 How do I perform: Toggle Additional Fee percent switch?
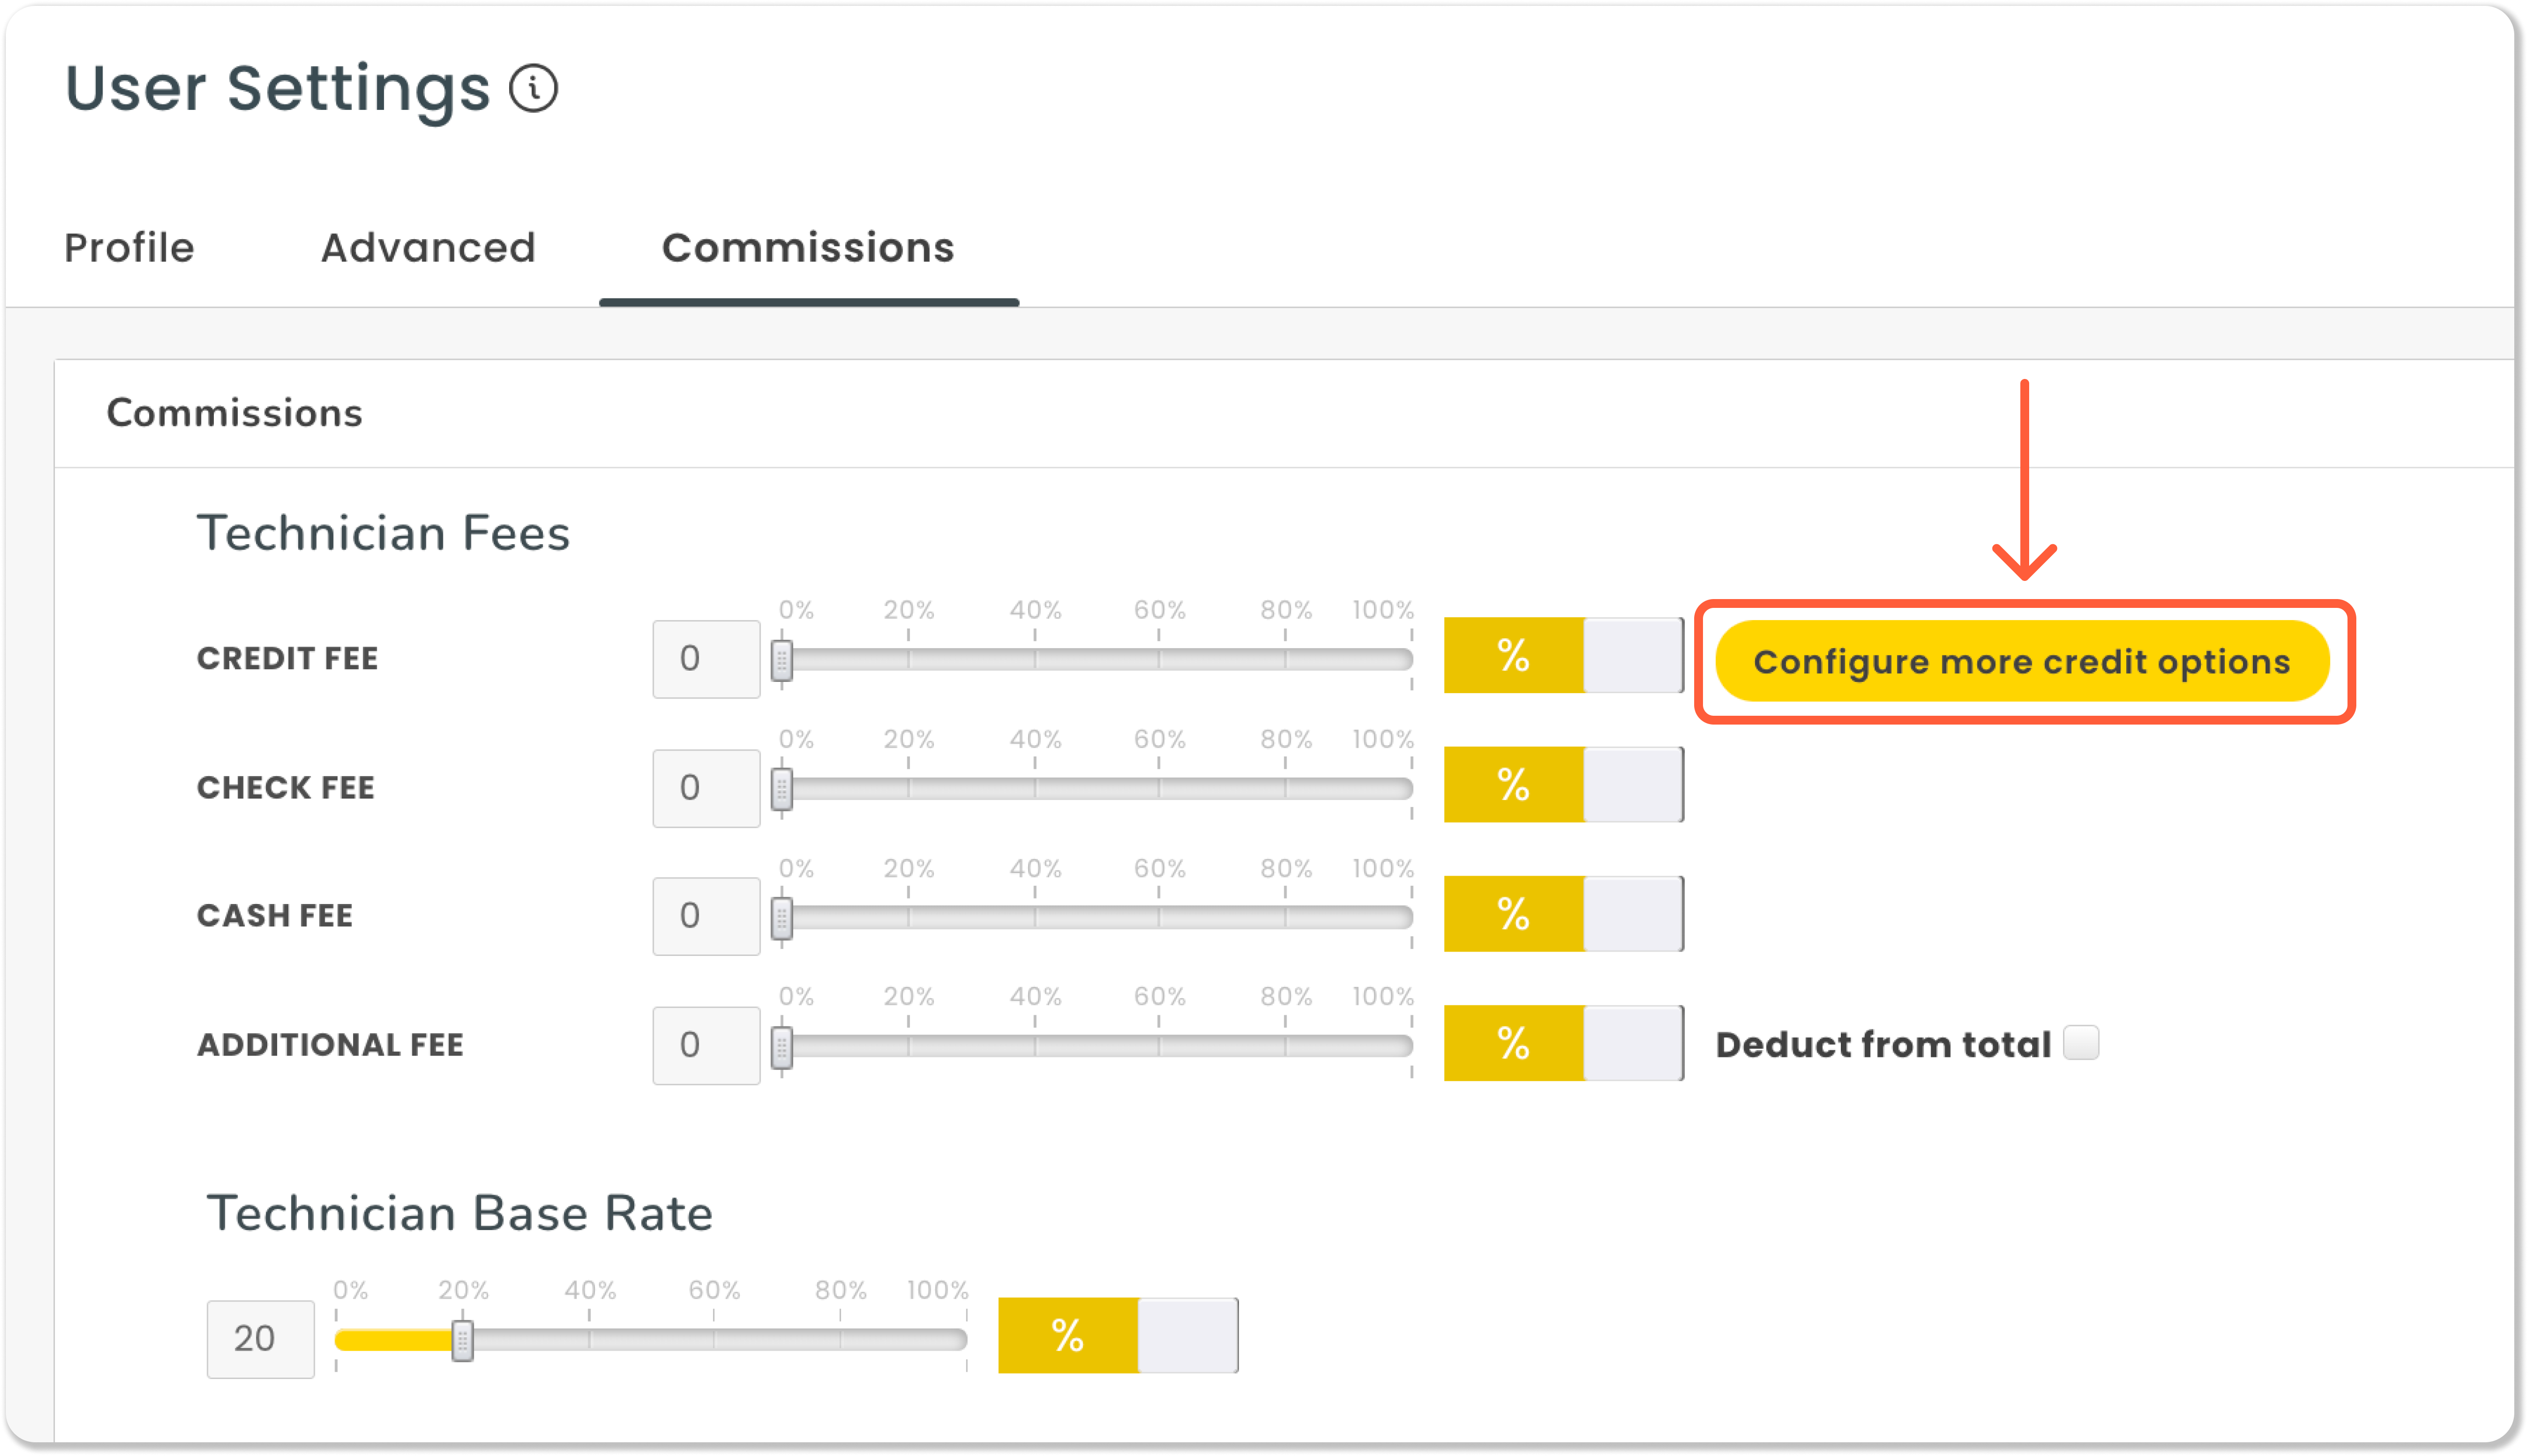pos(1563,1043)
